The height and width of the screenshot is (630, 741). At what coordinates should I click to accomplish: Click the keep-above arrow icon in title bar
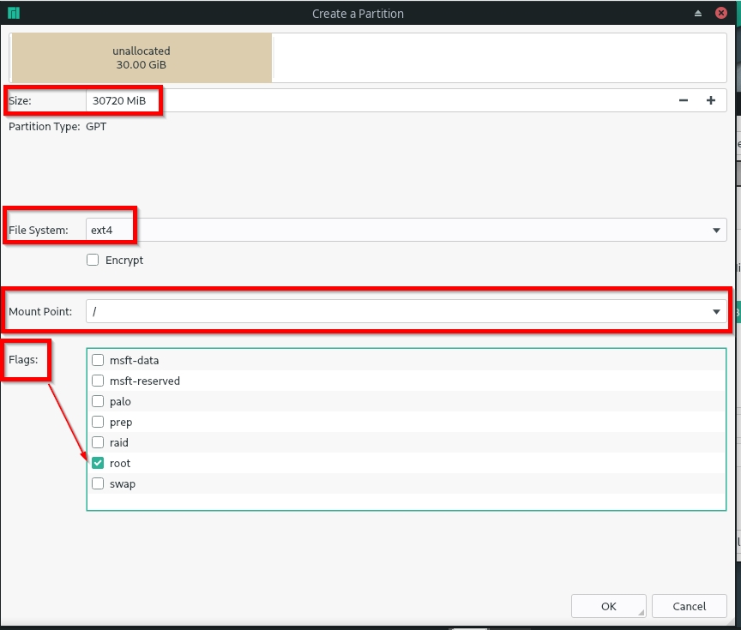(x=698, y=13)
